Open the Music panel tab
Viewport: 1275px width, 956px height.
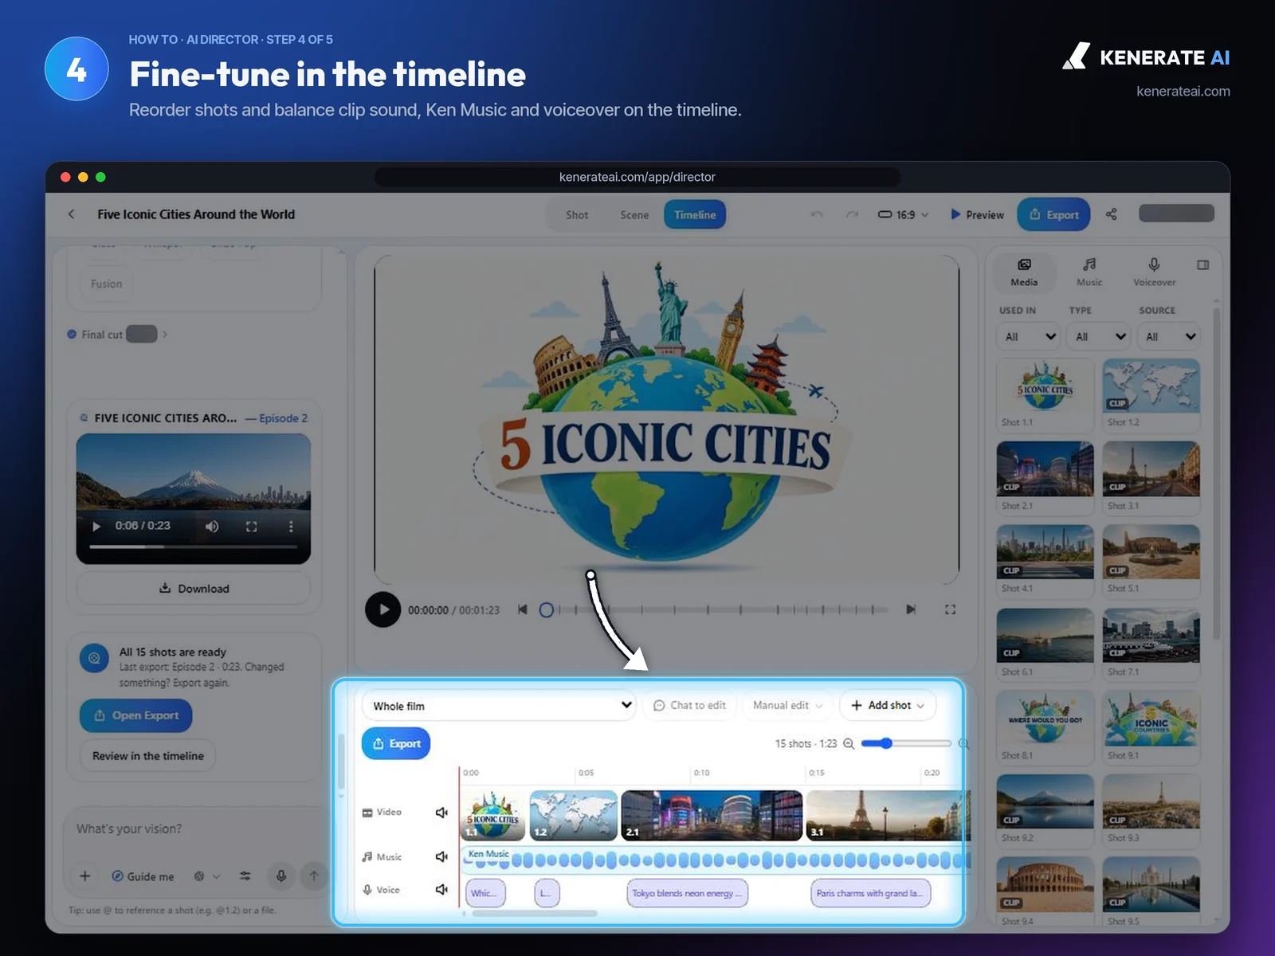(1089, 272)
